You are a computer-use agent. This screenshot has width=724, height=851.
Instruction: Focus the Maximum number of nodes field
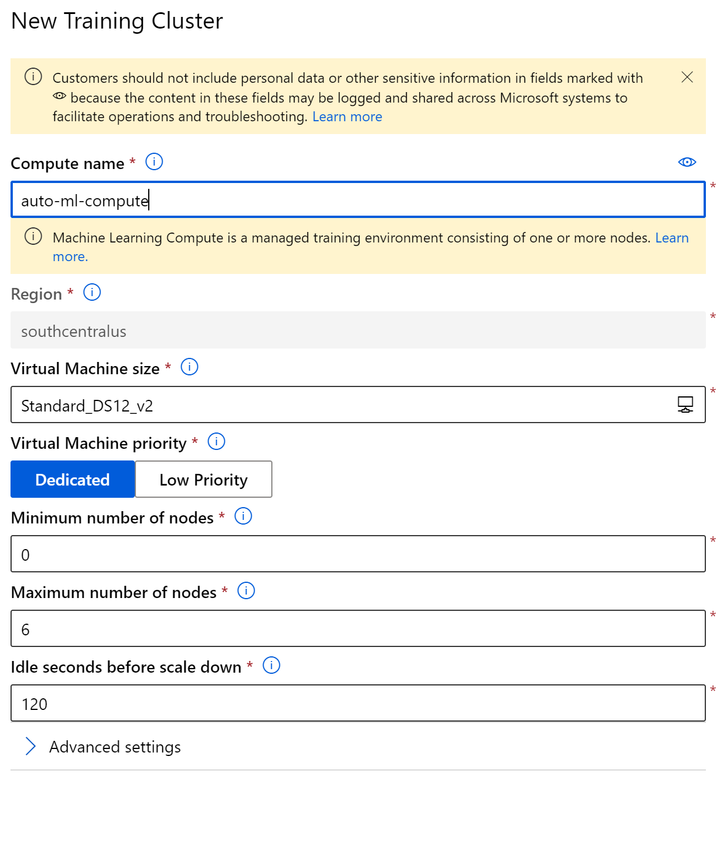357,628
